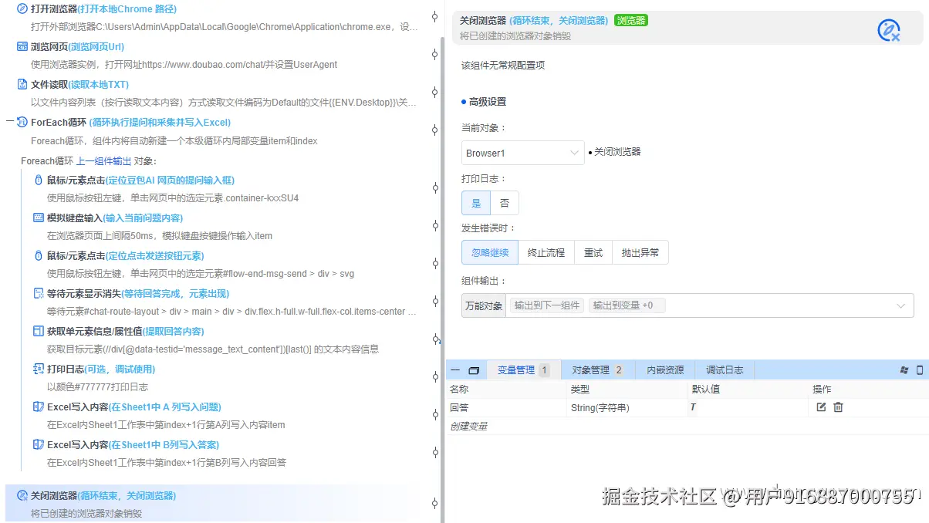Image resolution: width=929 pixels, height=523 pixels.
Task: Collapse the ForEach循环 block
Action: tap(10, 122)
